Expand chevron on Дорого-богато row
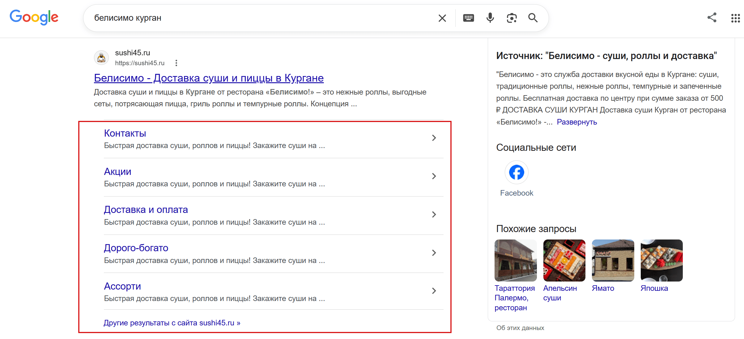Viewport: 744px width, 339px height. (434, 253)
